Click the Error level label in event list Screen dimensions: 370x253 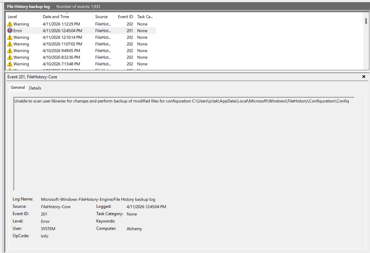click(x=18, y=31)
